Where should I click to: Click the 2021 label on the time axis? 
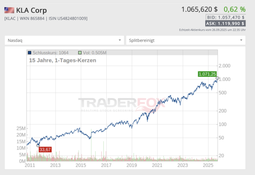pyautogui.click(x=157, y=165)
